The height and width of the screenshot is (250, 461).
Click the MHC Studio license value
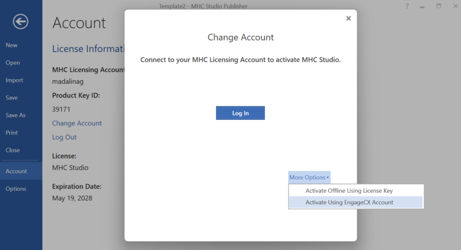[x=70, y=168]
